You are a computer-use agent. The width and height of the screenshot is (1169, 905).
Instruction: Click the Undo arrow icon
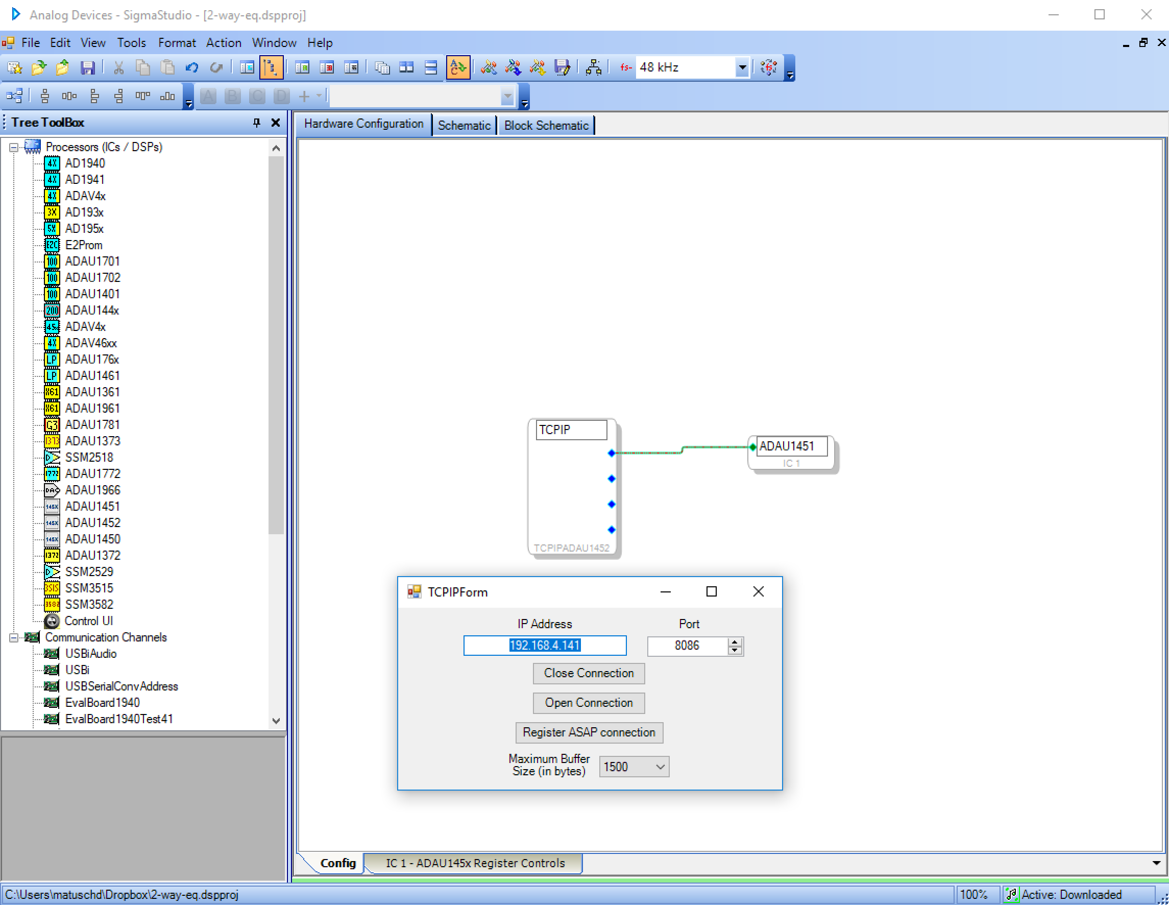(x=191, y=67)
